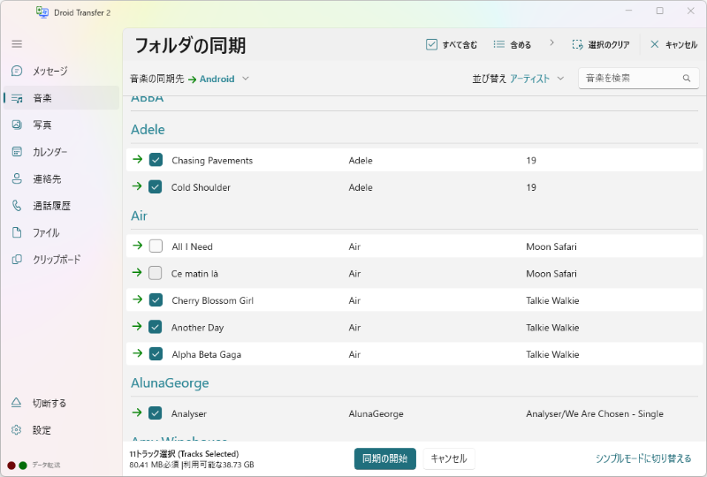Click the Air artist group heading

[x=139, y=216]
